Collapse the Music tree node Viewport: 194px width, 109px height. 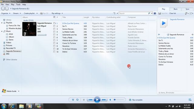2,31
